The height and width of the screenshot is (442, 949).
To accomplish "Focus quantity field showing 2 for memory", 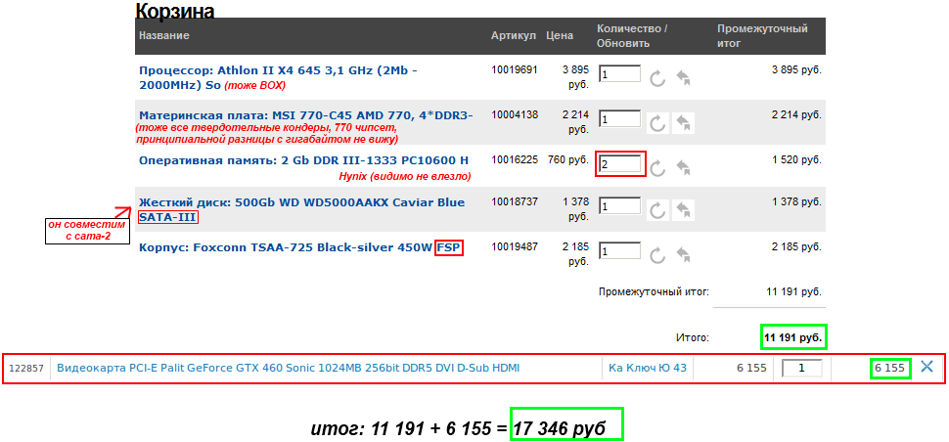I will pos(620,163).
